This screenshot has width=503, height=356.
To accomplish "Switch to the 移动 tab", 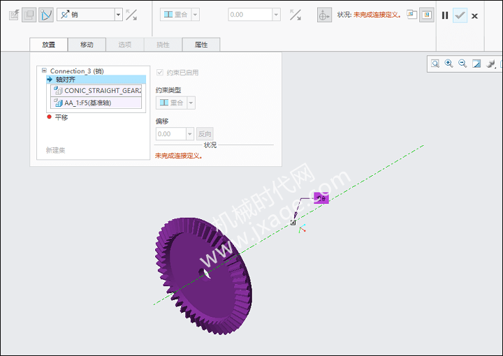I will (x=87, y=45).
